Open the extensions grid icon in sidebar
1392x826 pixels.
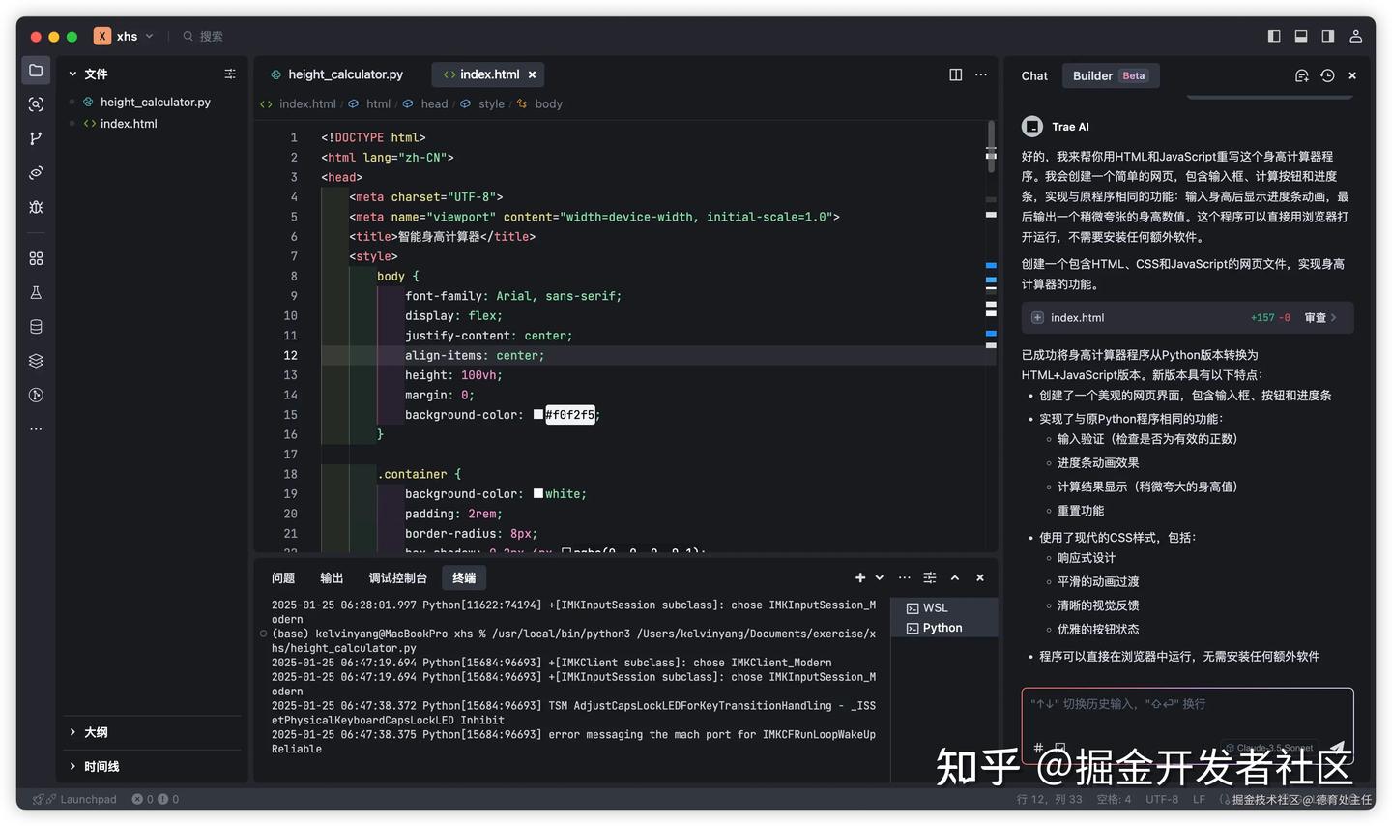(x=36, y=258)
